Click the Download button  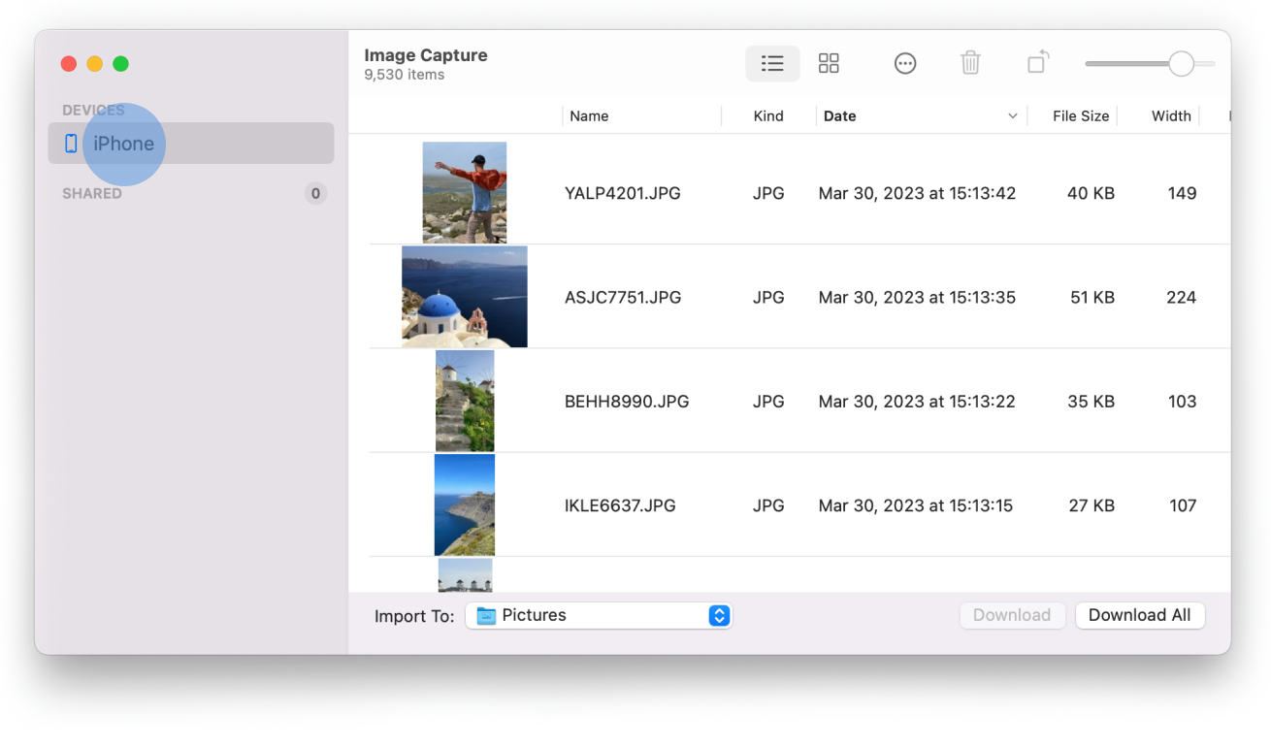point(1012,615)
